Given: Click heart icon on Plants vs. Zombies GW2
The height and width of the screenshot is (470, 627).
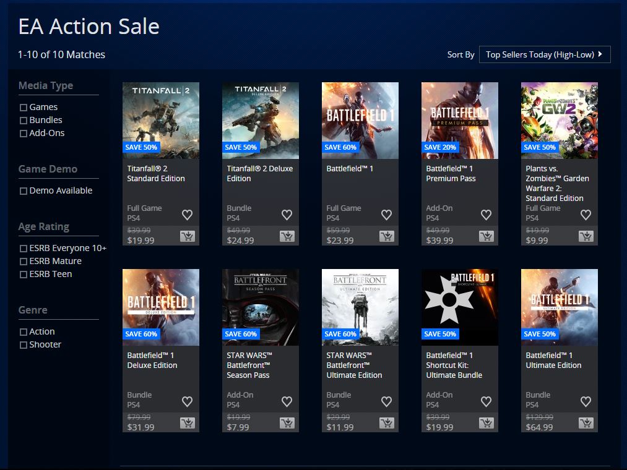Looking at the screenshot, I should [586, 215].
